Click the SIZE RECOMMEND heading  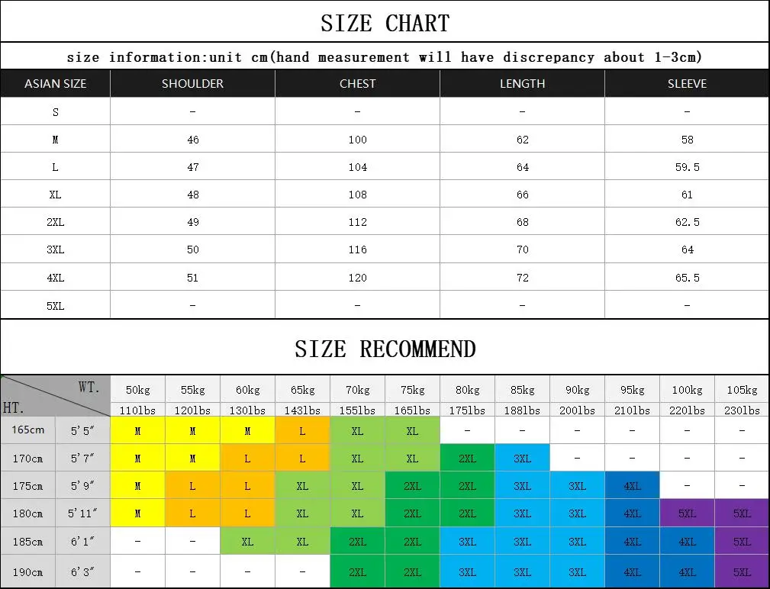coord(385,349)
